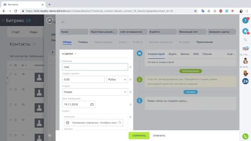Open the Chrome three-dot menu
Image resolution: width=251 pixels, height=141 pixels.
[x=247, y=11]
